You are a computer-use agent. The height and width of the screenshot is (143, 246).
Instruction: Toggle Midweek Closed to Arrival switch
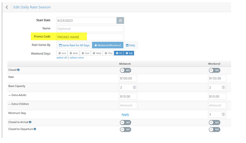click(125, 122)
